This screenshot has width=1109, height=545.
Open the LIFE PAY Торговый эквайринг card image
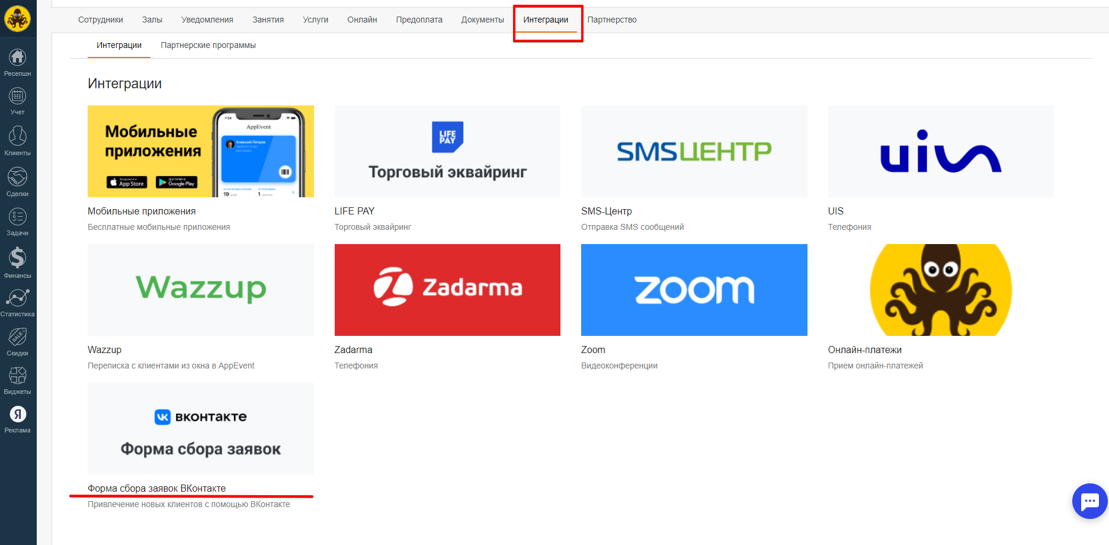coord(447,151)
